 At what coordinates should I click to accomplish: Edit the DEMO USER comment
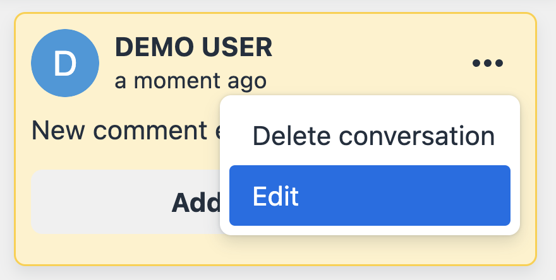pyautogui.click(x=370, y=195)
